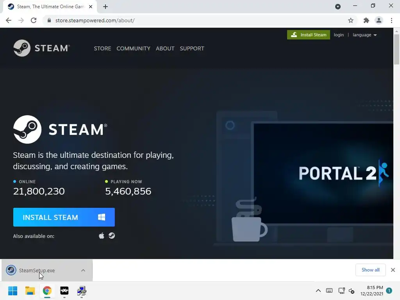Screen dimensions: 400x300
Task: Bookmark this page with the star
Action: click(x=351, y=20)
